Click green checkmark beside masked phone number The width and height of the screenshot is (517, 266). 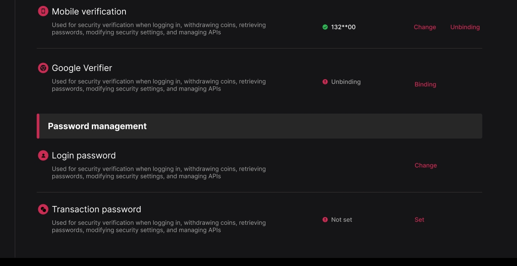pos(325,27)
